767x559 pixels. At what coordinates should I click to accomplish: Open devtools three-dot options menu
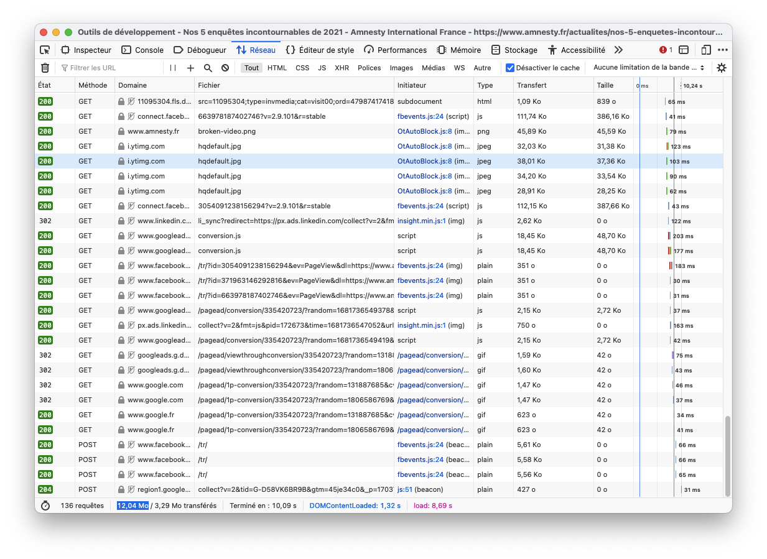click(722, 50)
